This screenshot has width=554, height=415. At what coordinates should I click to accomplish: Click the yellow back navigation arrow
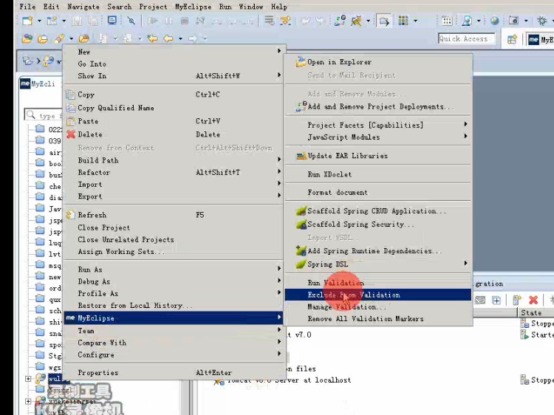pos(168,38)
